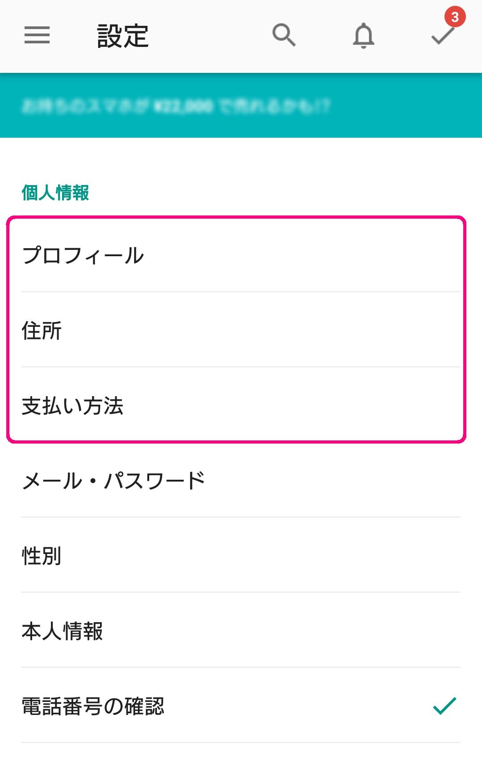Click the blurred お持ちのスマホ banner text
This screenshot has width=482, height=757.
pos(85,106)
